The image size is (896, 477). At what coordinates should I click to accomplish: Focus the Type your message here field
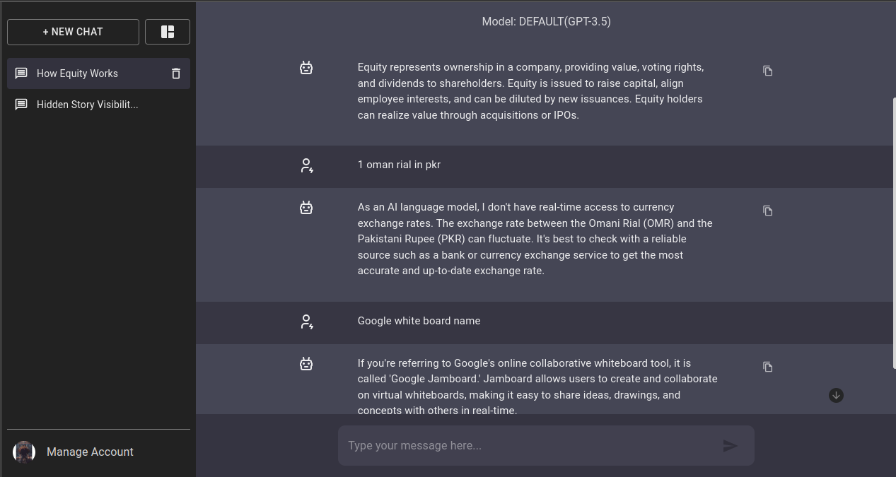(530, 446)
